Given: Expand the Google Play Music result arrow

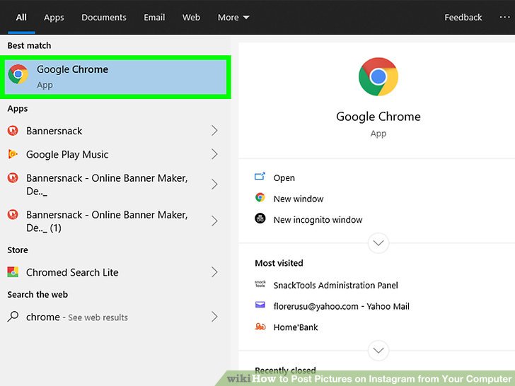Looking at the screenshot, I should (214, 154).
